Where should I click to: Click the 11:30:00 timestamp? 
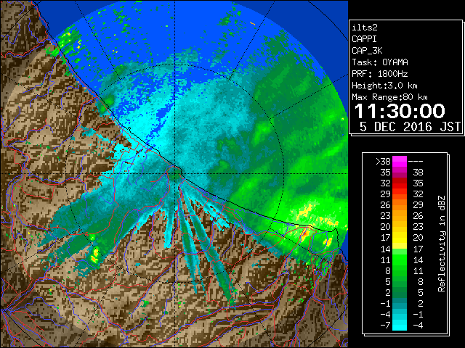coord(400,111)
